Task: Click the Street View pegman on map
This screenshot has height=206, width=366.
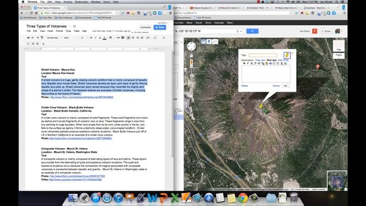Action: [x=192, y=62]
